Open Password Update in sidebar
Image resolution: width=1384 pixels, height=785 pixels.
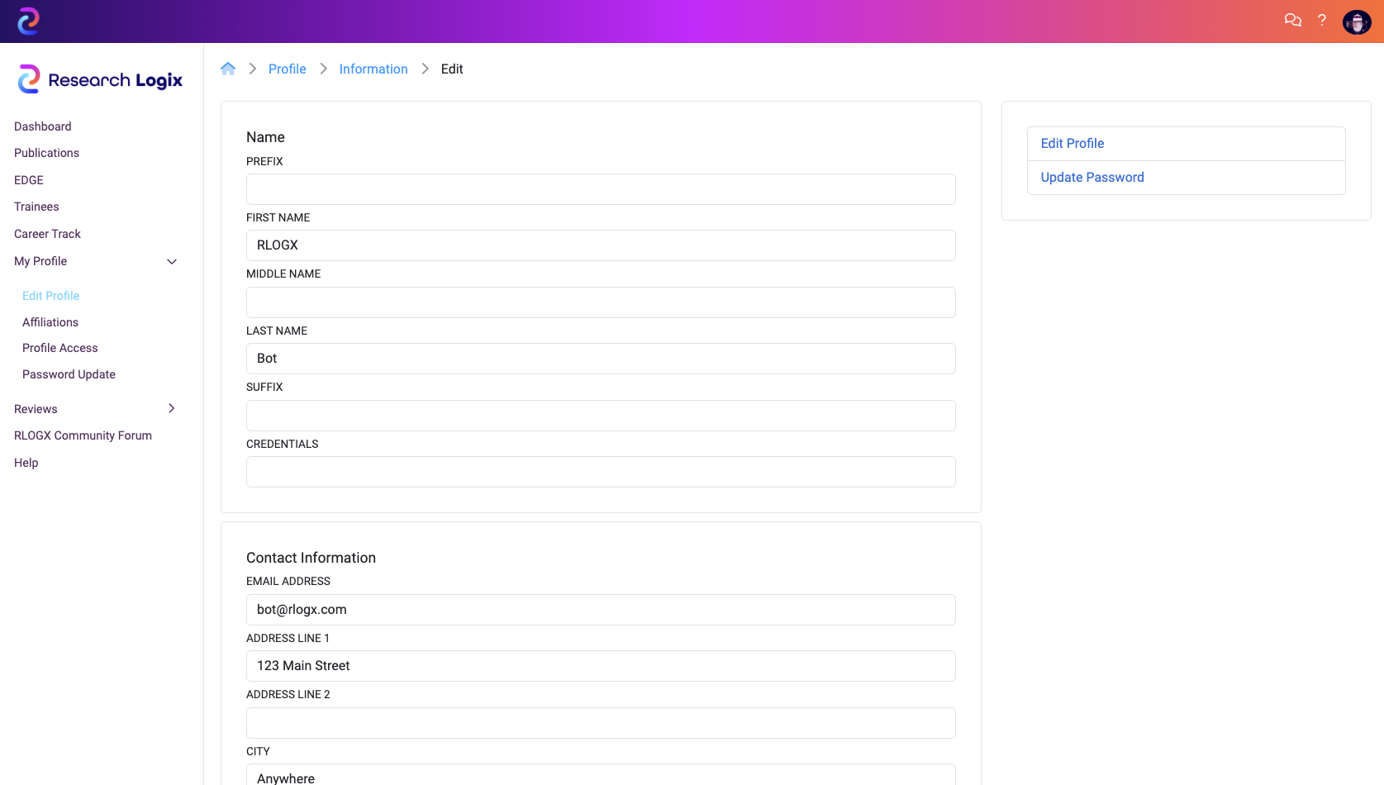click(69, 374)
